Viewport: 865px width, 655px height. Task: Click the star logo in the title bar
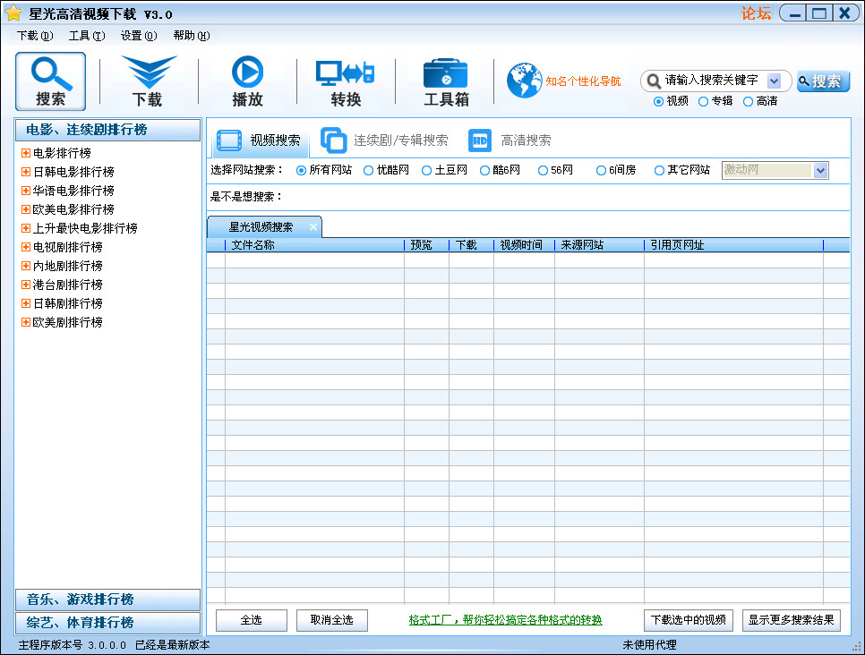tap(12, 13)
